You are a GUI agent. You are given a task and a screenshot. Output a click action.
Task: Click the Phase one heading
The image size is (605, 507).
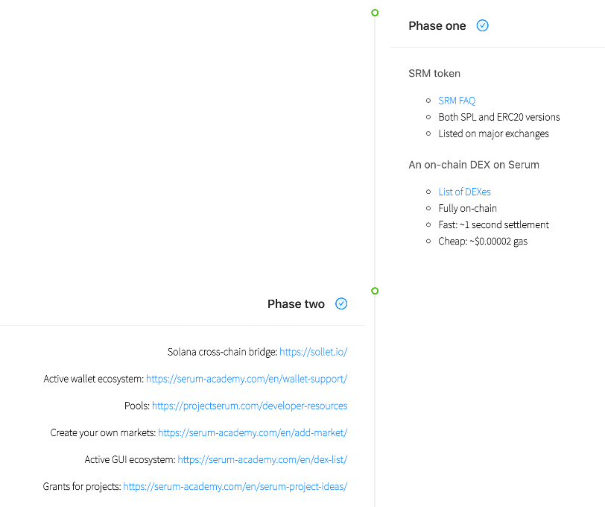click(437, 26)
